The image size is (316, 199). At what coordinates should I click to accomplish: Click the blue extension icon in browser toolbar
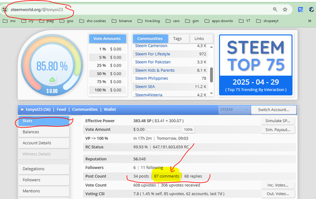pos(301,9)
